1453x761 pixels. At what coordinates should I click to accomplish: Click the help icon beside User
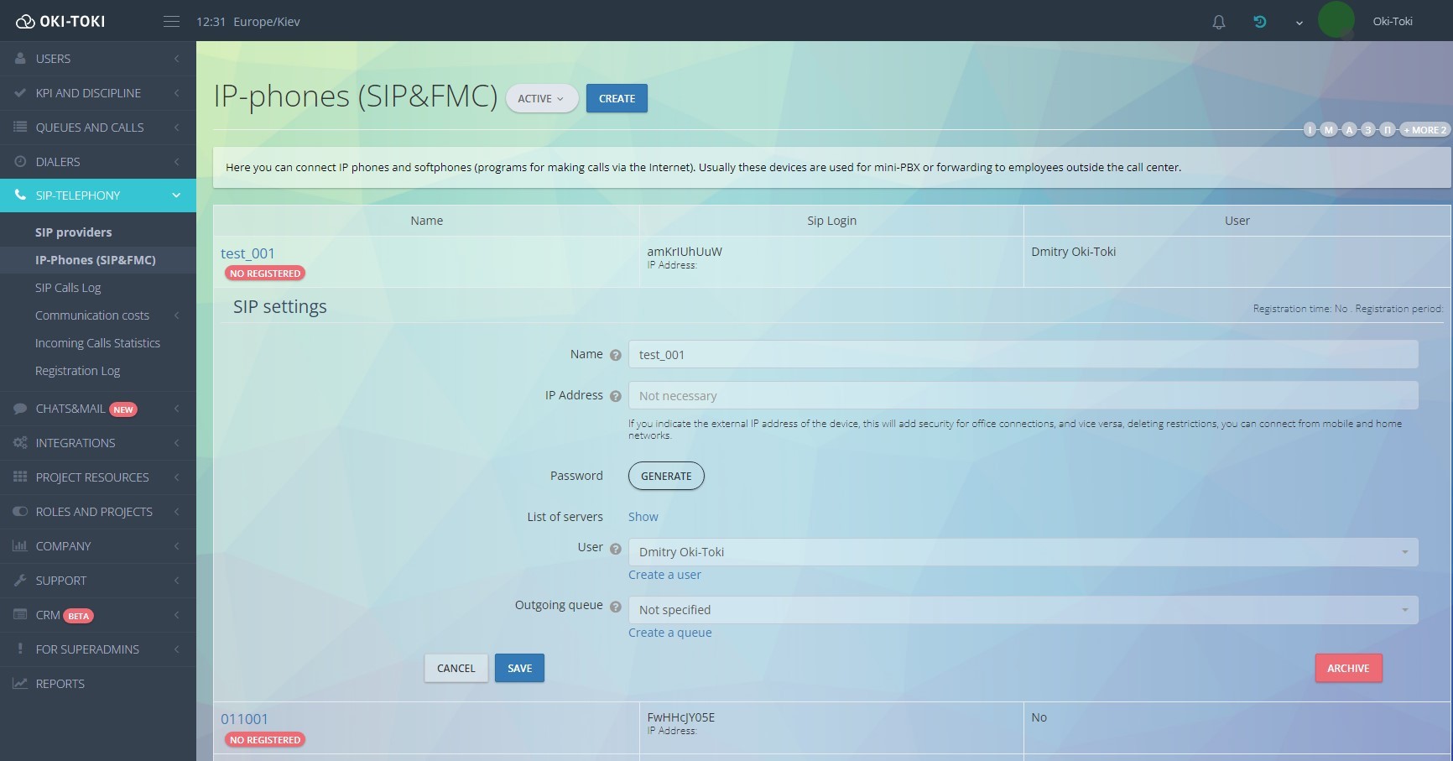click(x=615, y=549)
